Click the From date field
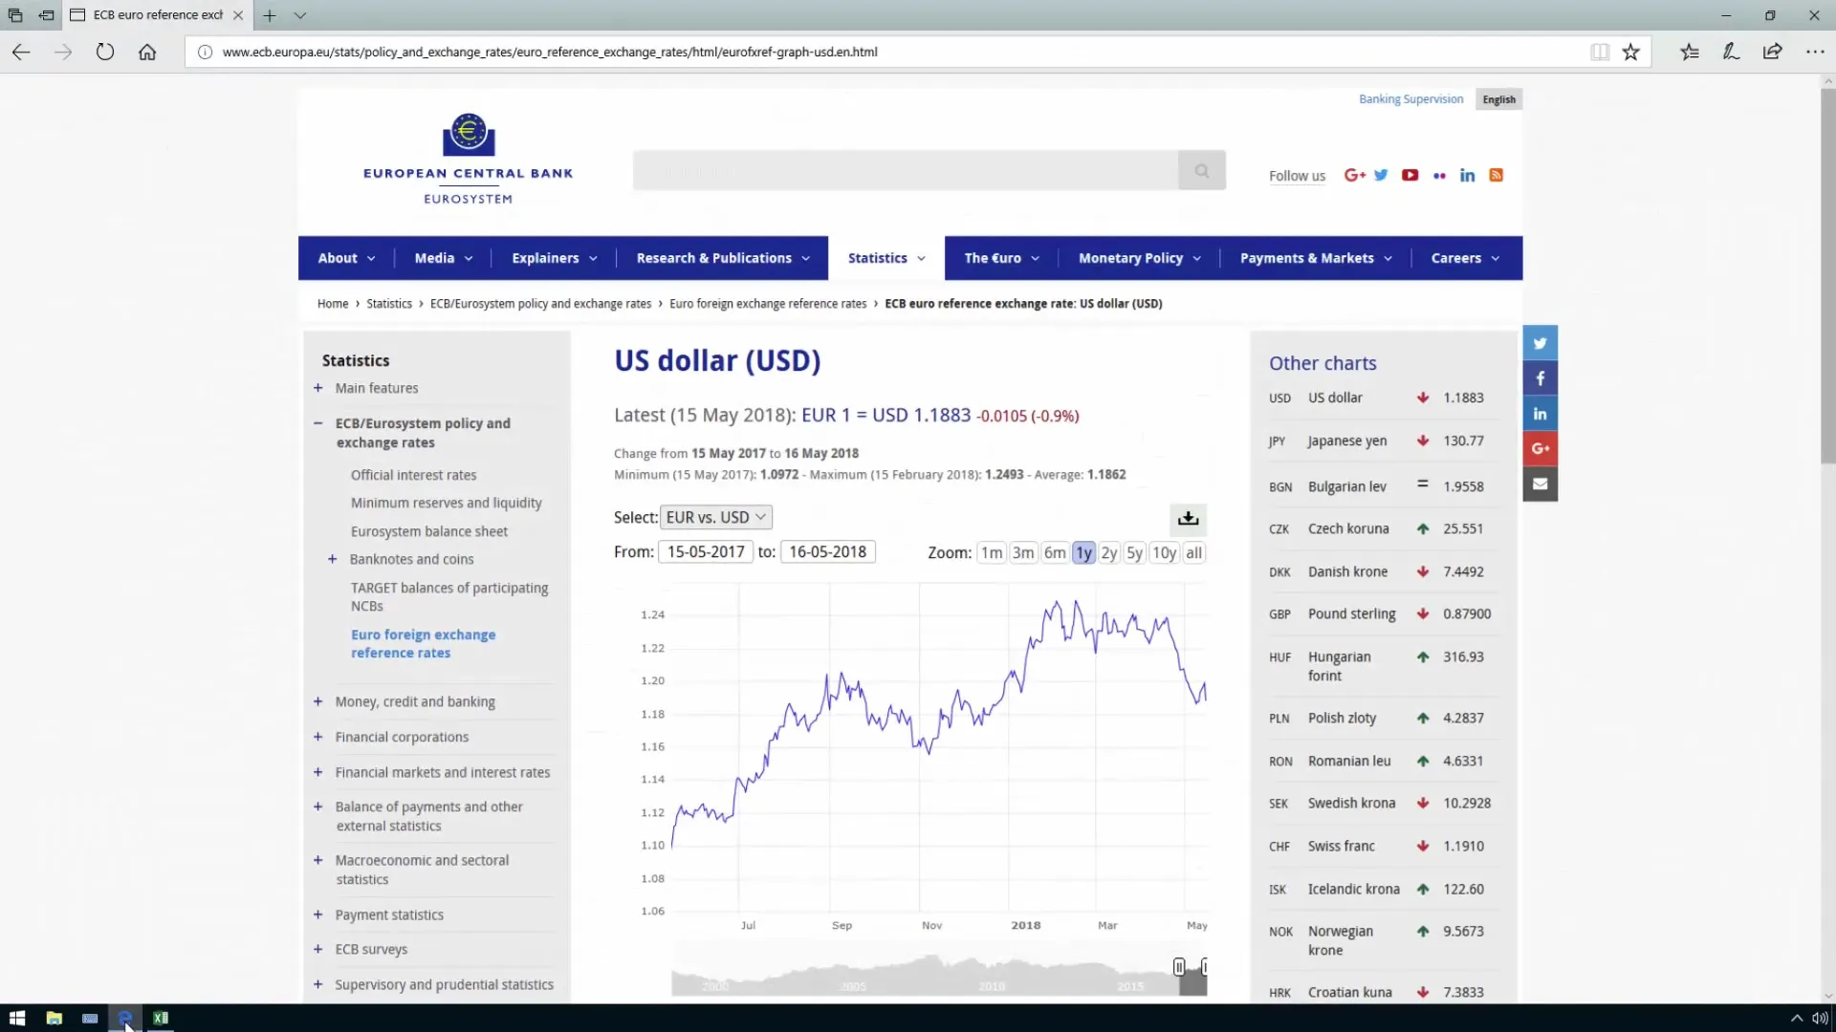 tap(705, 552)
